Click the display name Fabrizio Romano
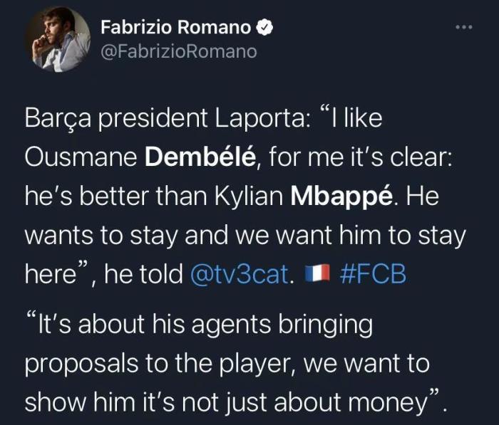499x425 pixels. (175, 27)
